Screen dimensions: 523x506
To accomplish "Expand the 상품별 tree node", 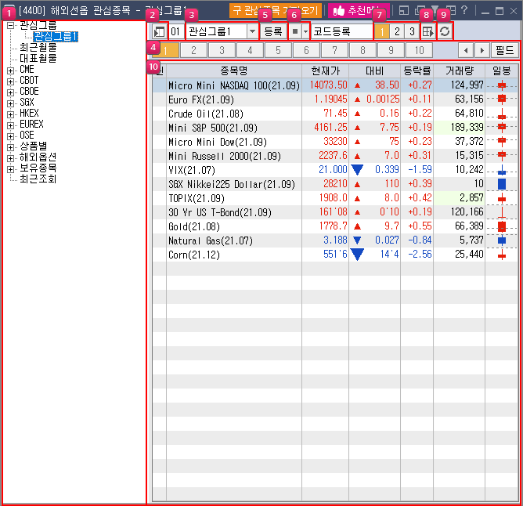I will point(10,147).
